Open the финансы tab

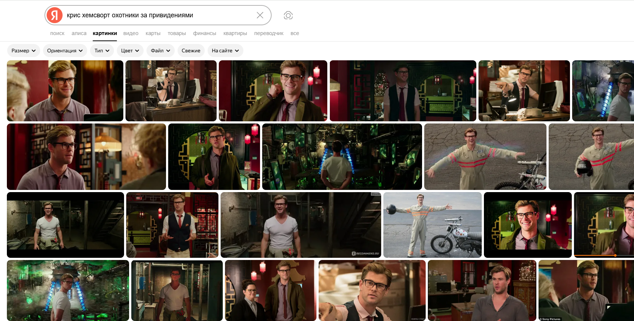pos(205,33)
